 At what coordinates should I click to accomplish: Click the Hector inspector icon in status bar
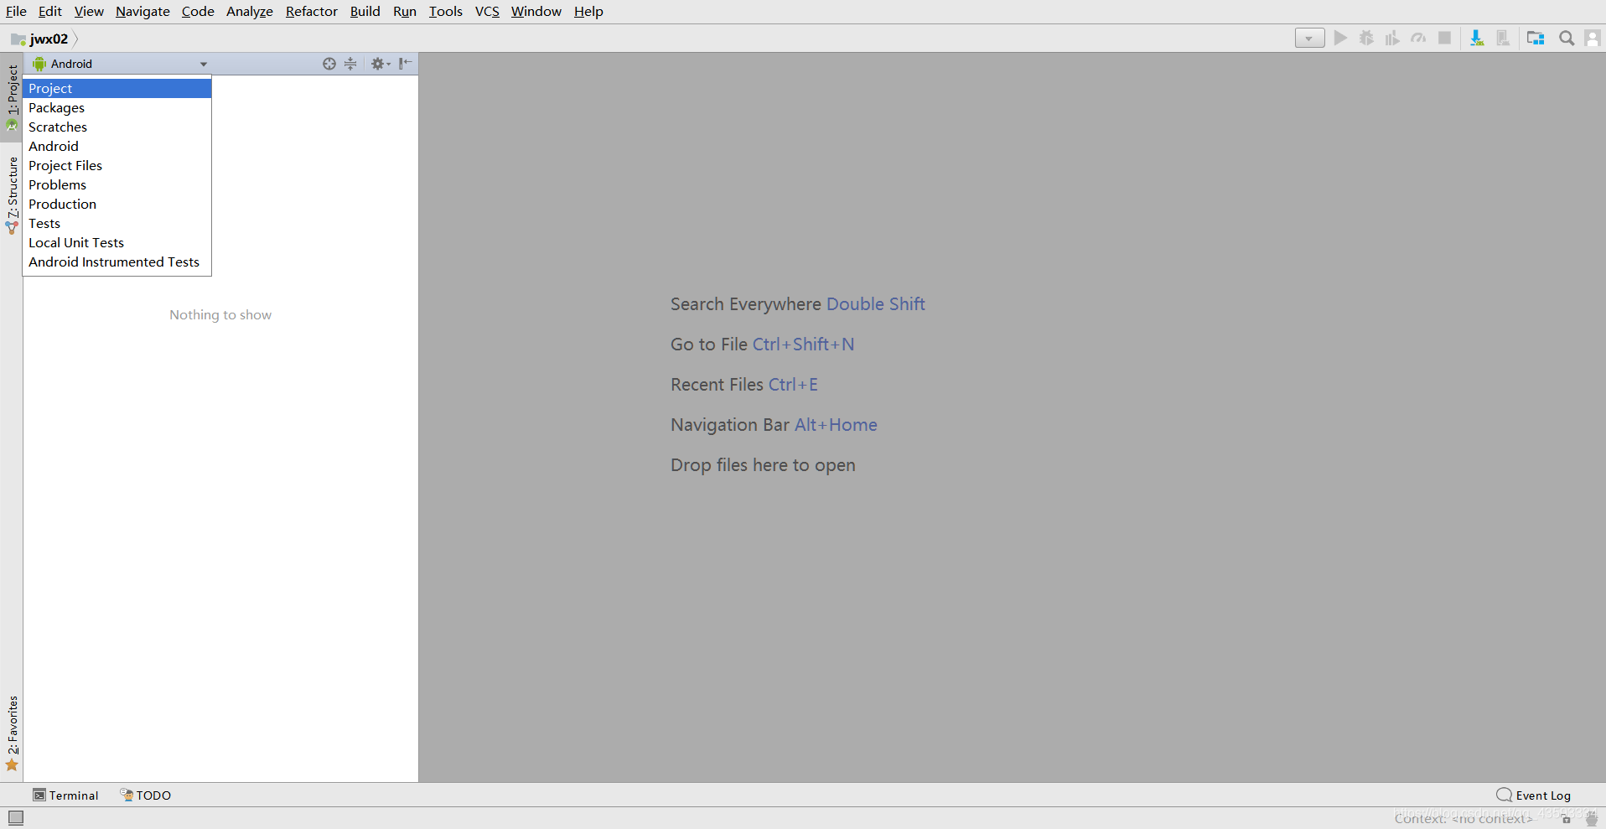coord(1592,819)
